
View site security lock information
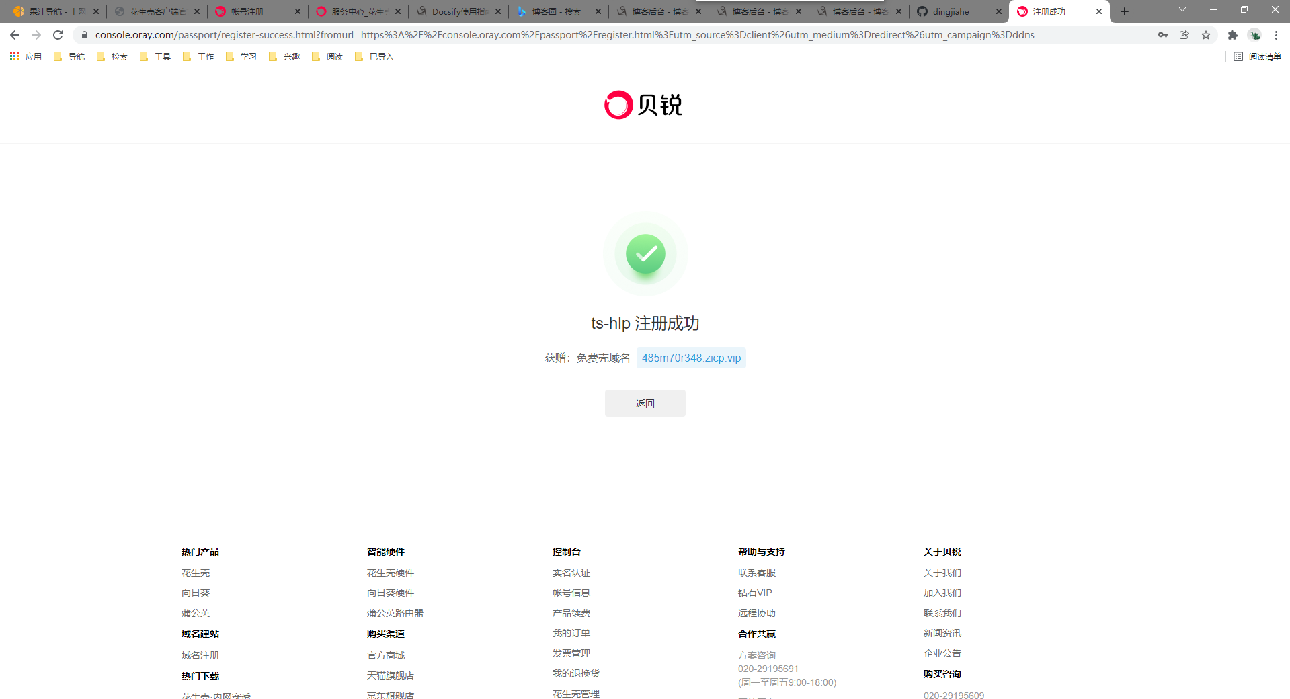(x=84, y=35)
